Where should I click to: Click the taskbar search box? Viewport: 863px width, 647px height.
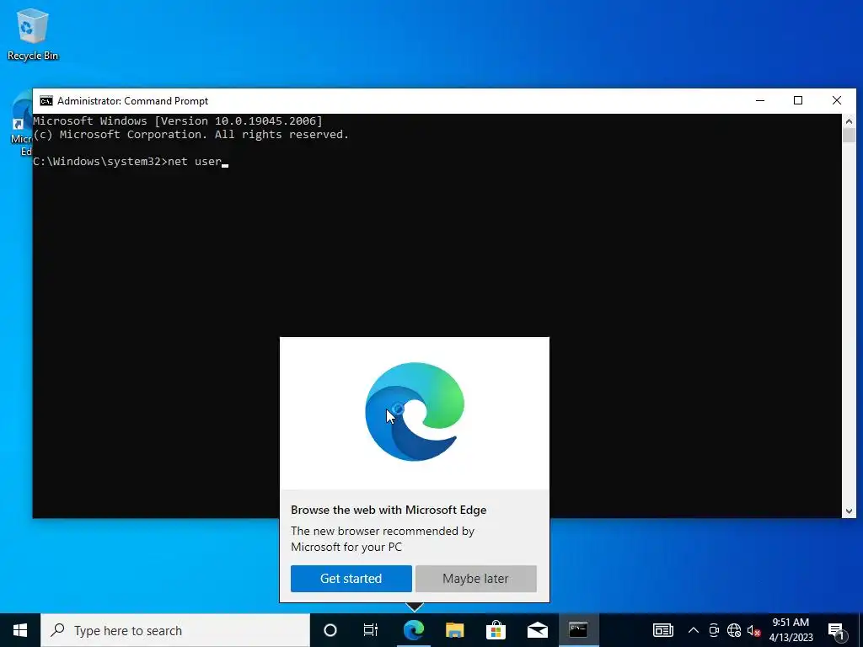(175, 630)
